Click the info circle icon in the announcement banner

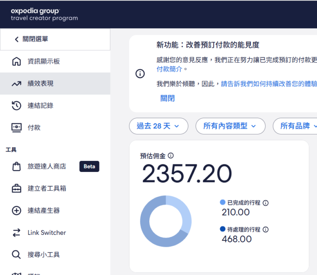[140, 74]
